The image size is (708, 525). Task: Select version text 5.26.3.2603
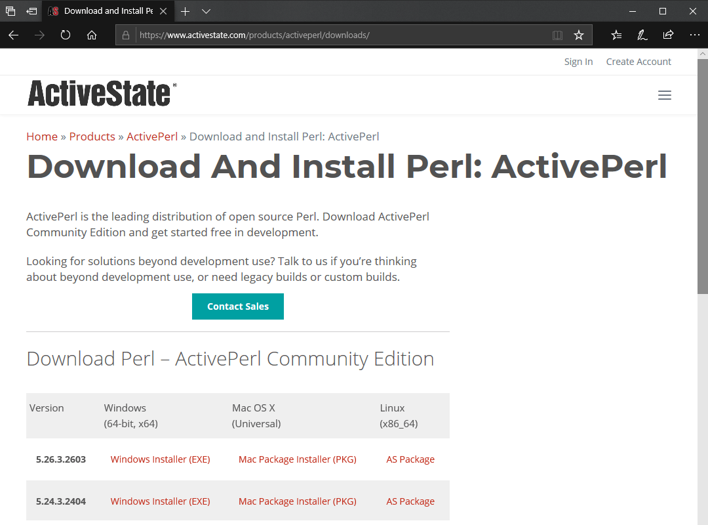click(x=61, y=459)
